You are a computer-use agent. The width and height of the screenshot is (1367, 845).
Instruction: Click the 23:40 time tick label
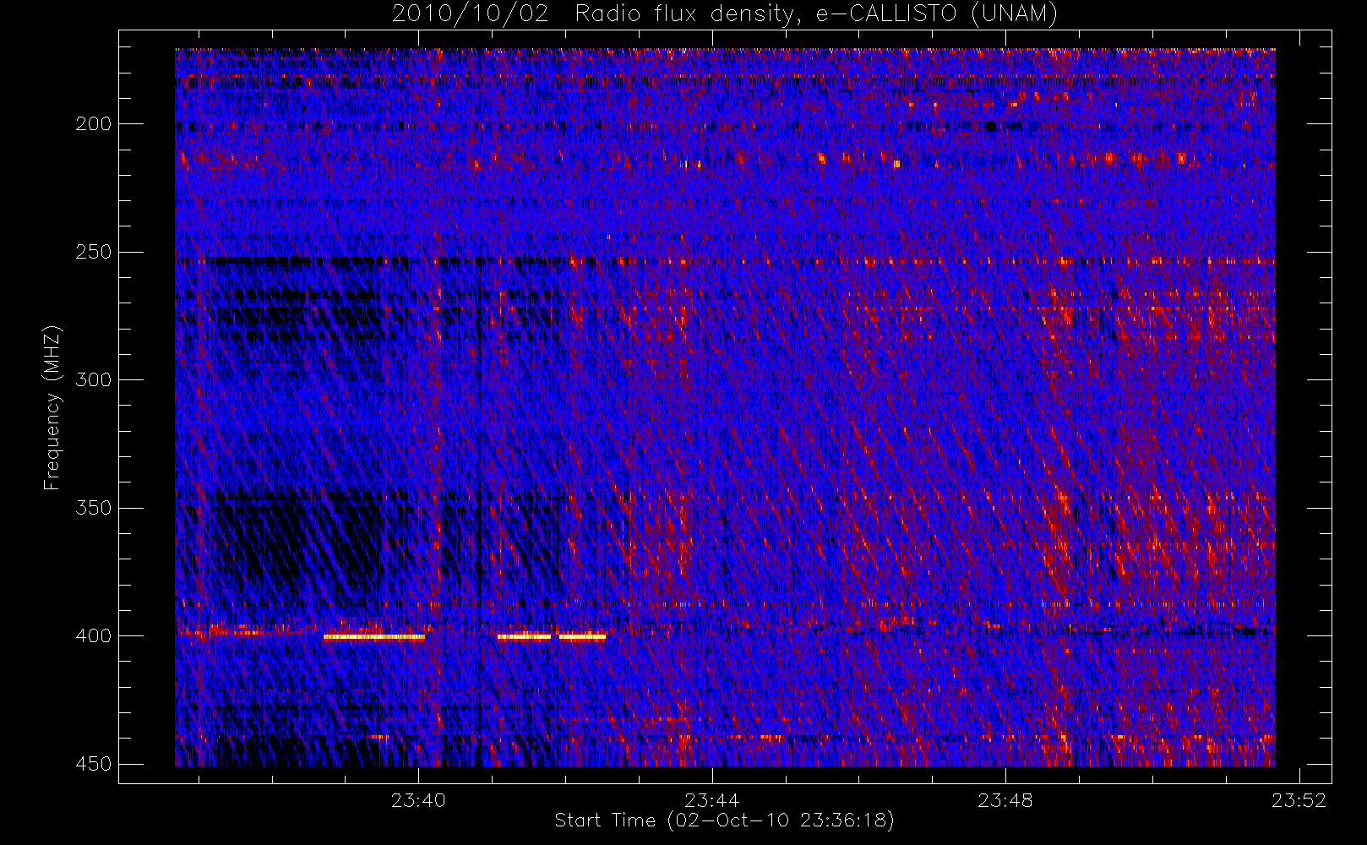[418, 800]
